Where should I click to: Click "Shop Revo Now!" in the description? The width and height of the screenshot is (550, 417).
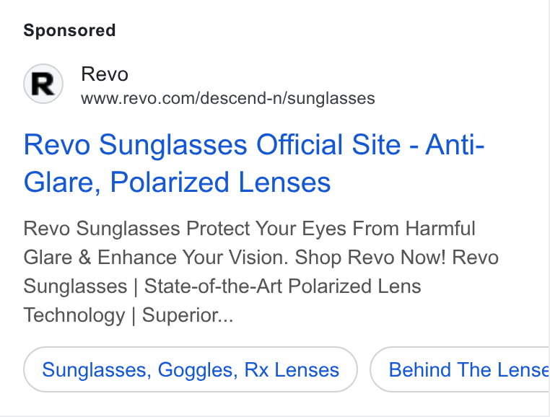[x=370, y=258]
